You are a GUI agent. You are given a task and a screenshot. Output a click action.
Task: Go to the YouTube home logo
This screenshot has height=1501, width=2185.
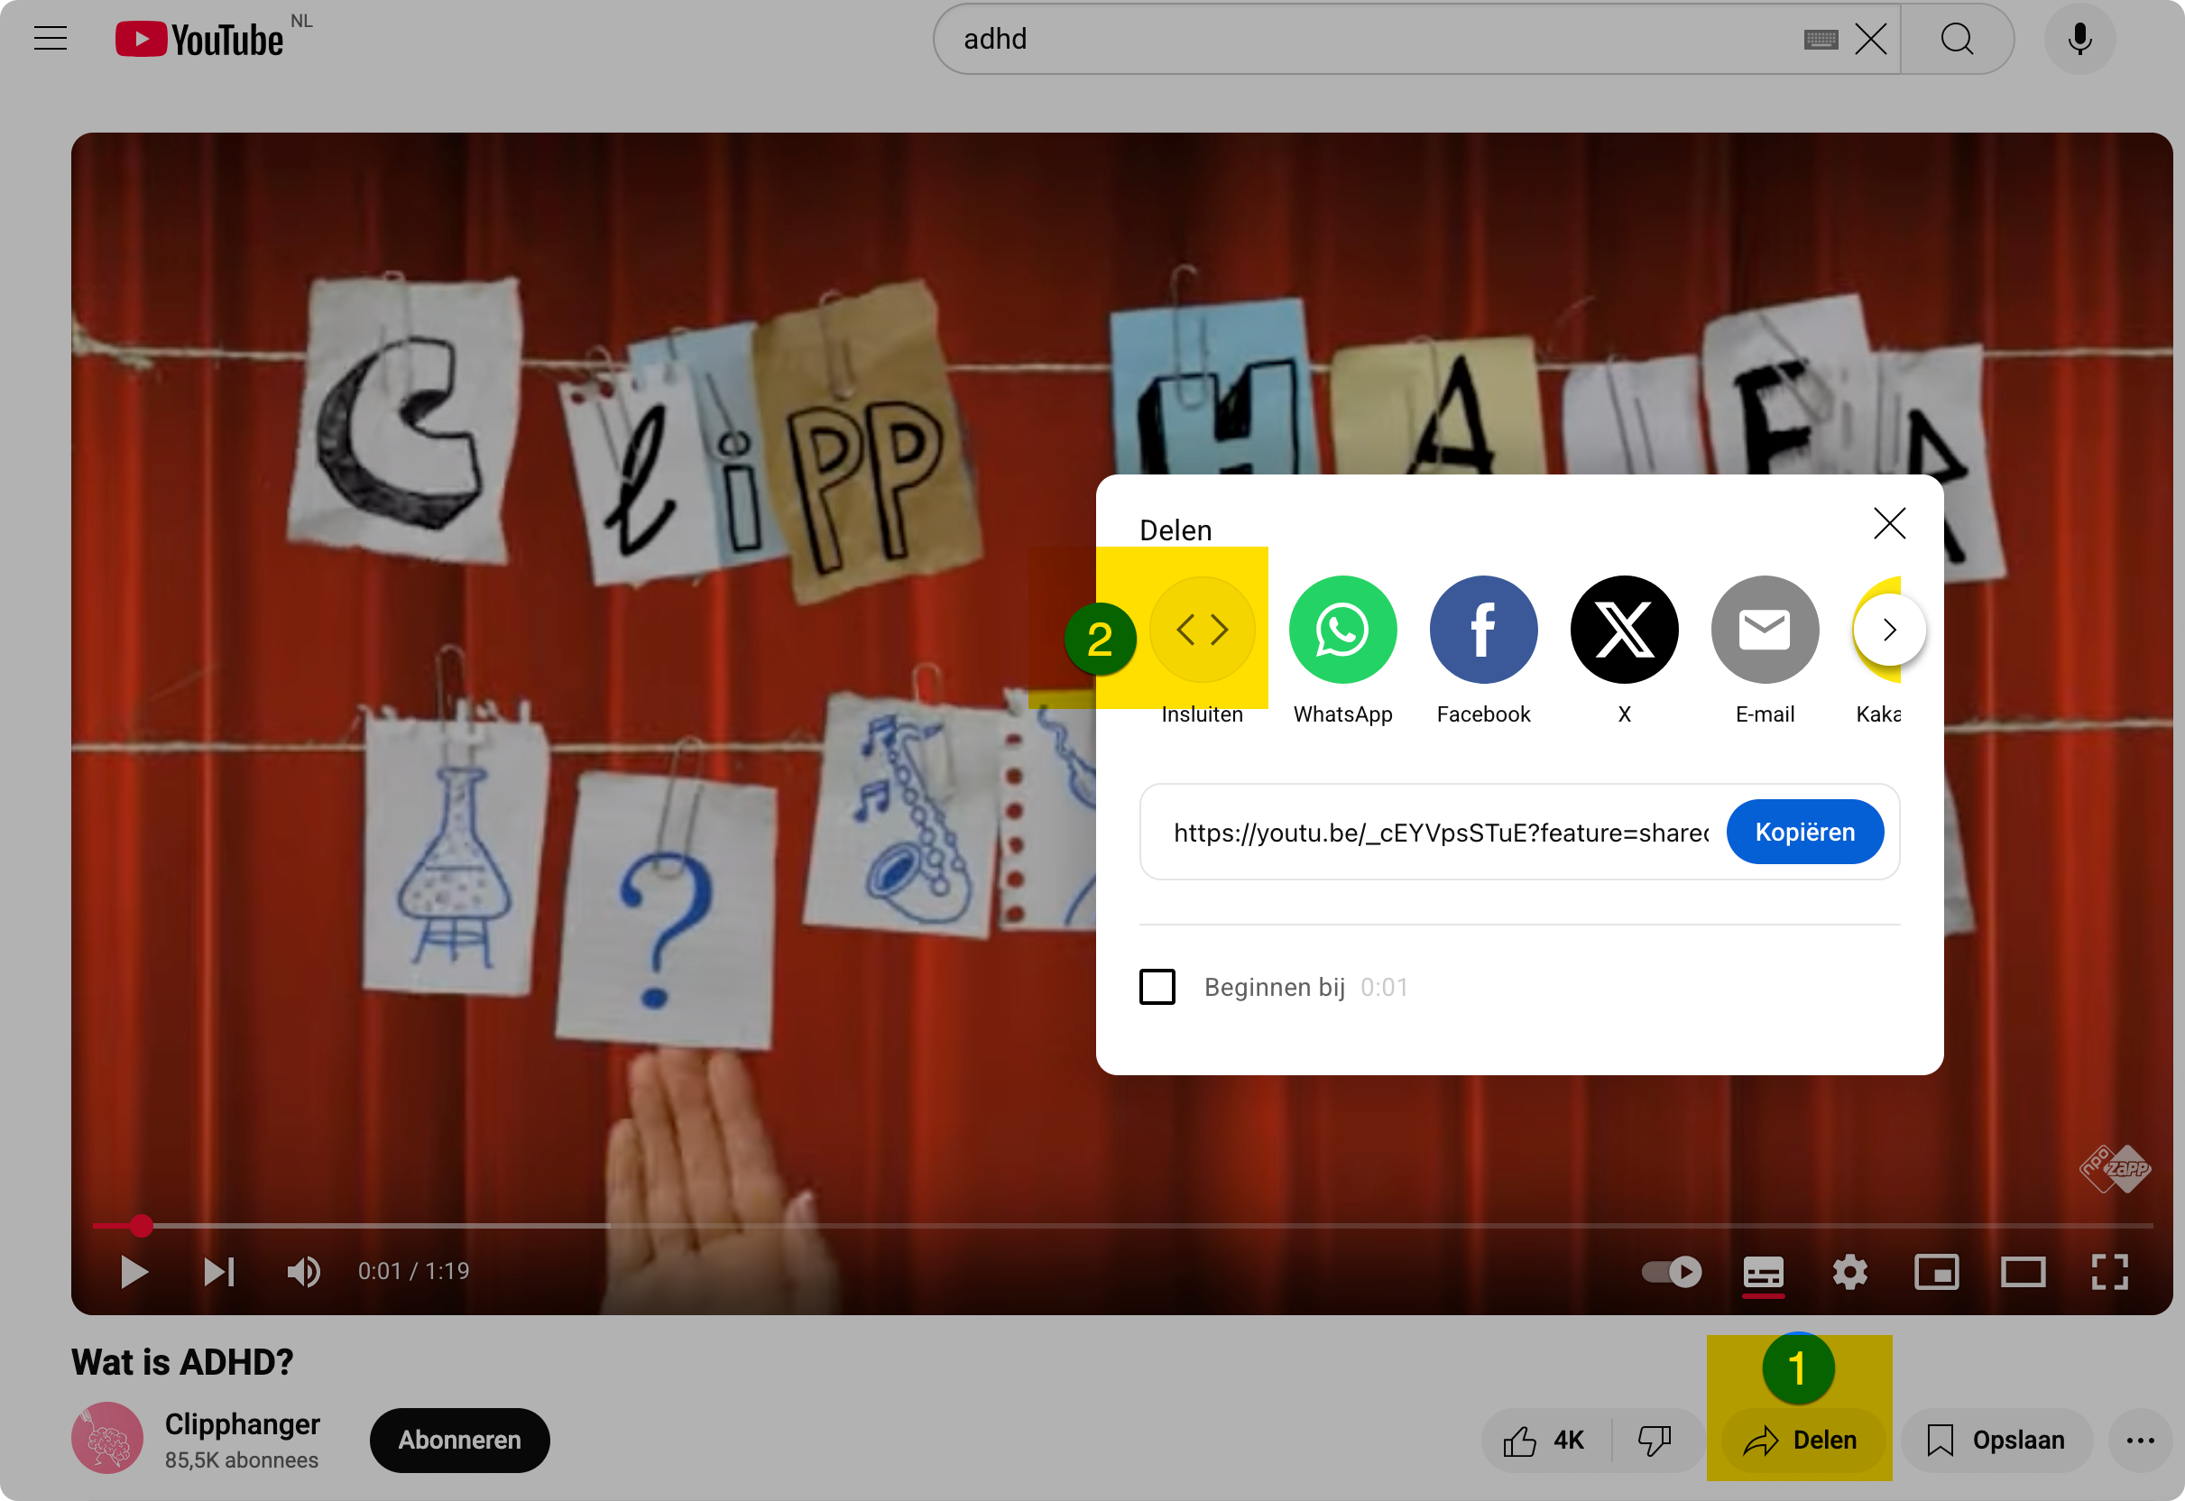pos(198,40)
